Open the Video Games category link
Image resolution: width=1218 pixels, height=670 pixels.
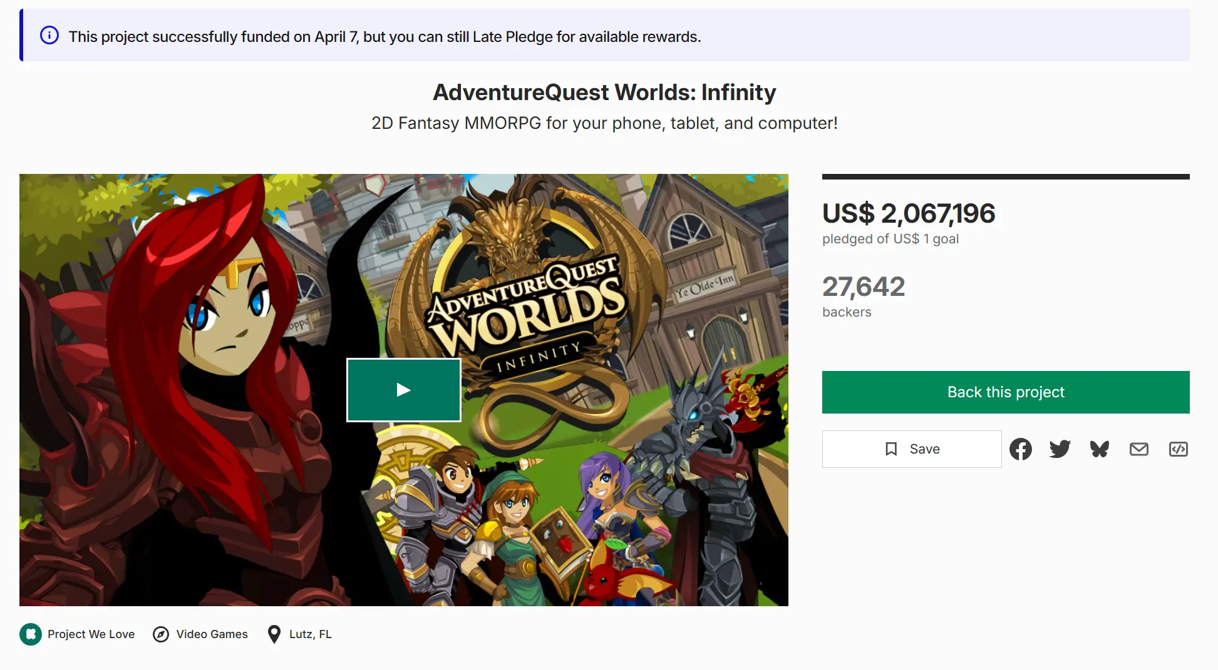(x=211, y=634)
